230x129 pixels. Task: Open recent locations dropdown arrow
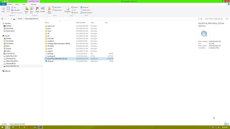point(9,19)
